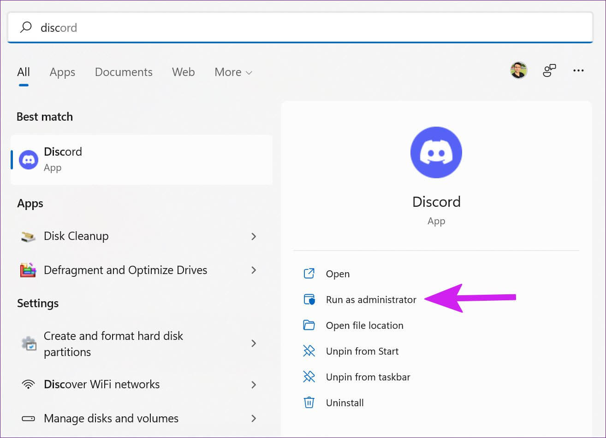Image resolution: width=606 pixels, height=438 pixels.
Task: Choose Unpin from Start
Action: click(362, 351)
